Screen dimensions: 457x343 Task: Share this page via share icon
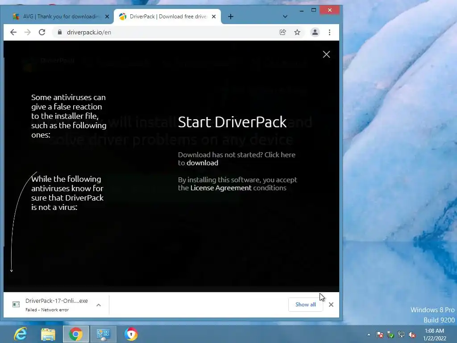(x=283, y=32)
